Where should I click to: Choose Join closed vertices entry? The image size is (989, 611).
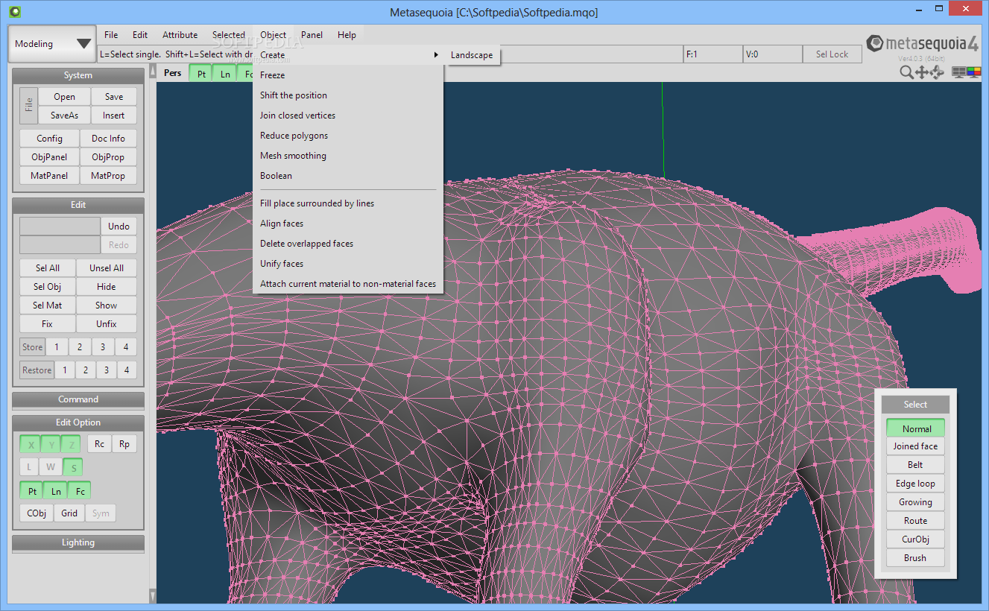click(x=348, y=115)
